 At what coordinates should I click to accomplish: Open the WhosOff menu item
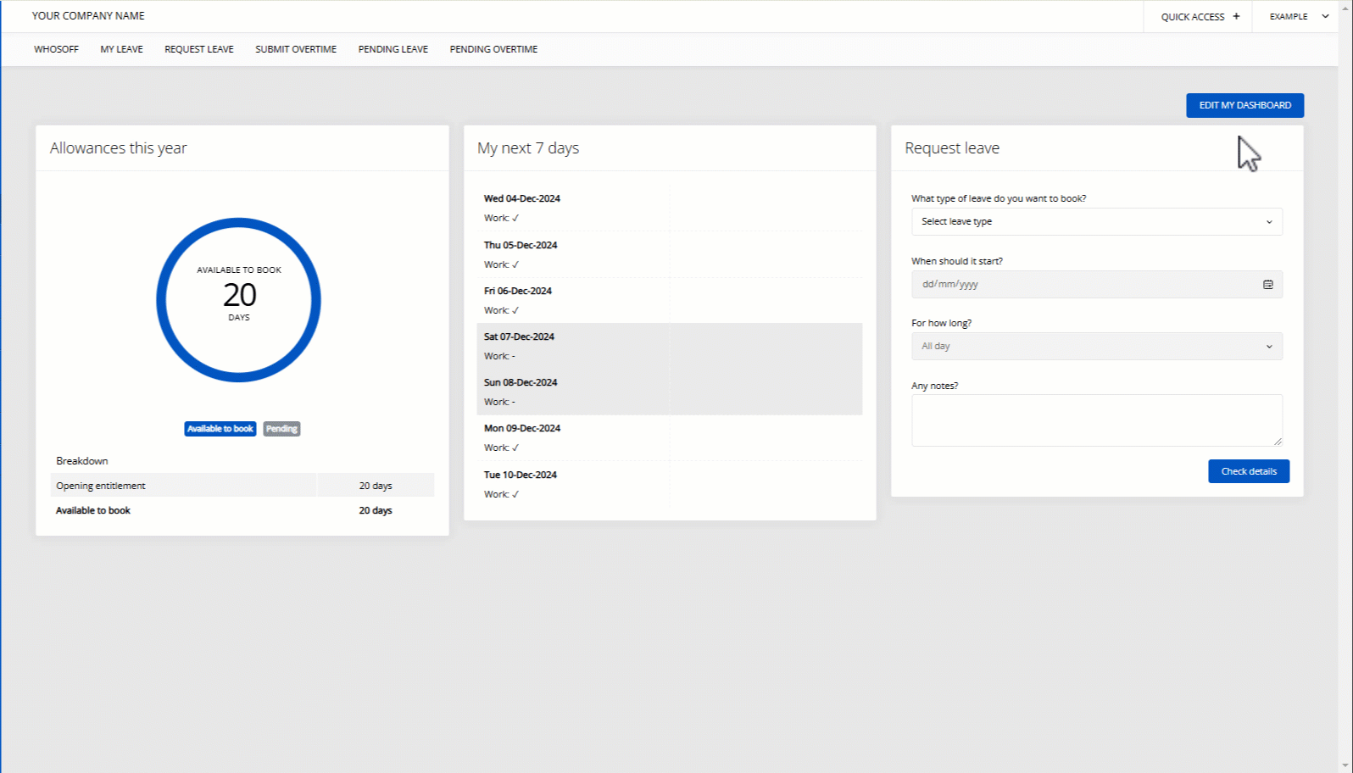(x=56, y=49)
